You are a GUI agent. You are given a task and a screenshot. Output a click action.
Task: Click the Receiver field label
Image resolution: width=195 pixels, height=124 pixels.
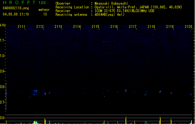[63, 11]
